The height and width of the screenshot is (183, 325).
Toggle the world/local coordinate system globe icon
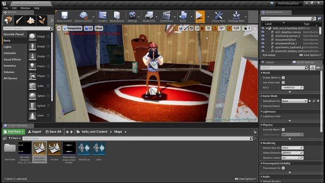point(191,28)
